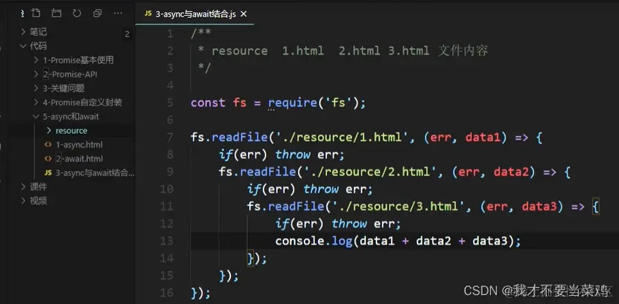Screen dimensions: 619x304
Task: Click the 'log' method on line 13
Action: pyautogui.click(x=343, y=241)
